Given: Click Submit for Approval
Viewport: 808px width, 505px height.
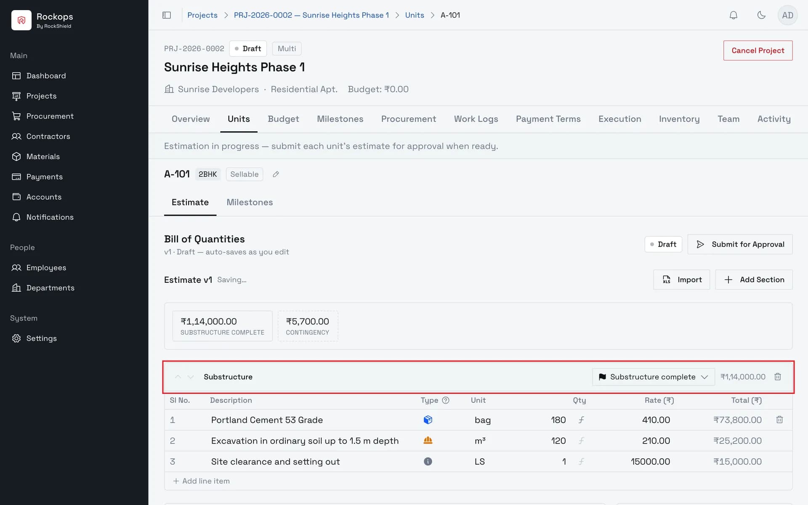Looking at the screenshot, I should 740,244.
